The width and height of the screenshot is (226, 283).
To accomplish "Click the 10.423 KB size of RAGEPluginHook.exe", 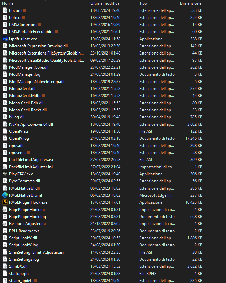I will [x=194, y=202].
